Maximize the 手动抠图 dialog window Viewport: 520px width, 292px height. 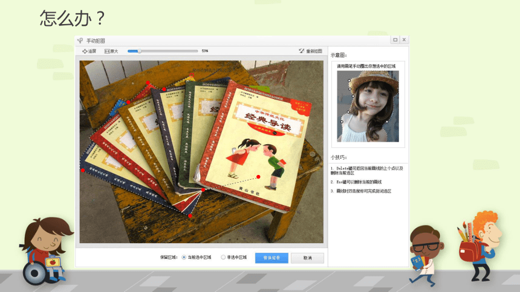[395, 40]
